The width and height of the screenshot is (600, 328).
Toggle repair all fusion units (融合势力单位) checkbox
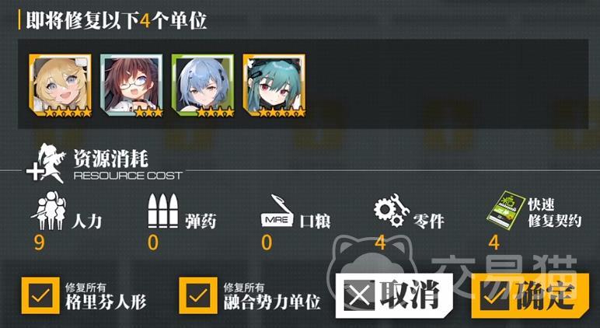[199, 295]
